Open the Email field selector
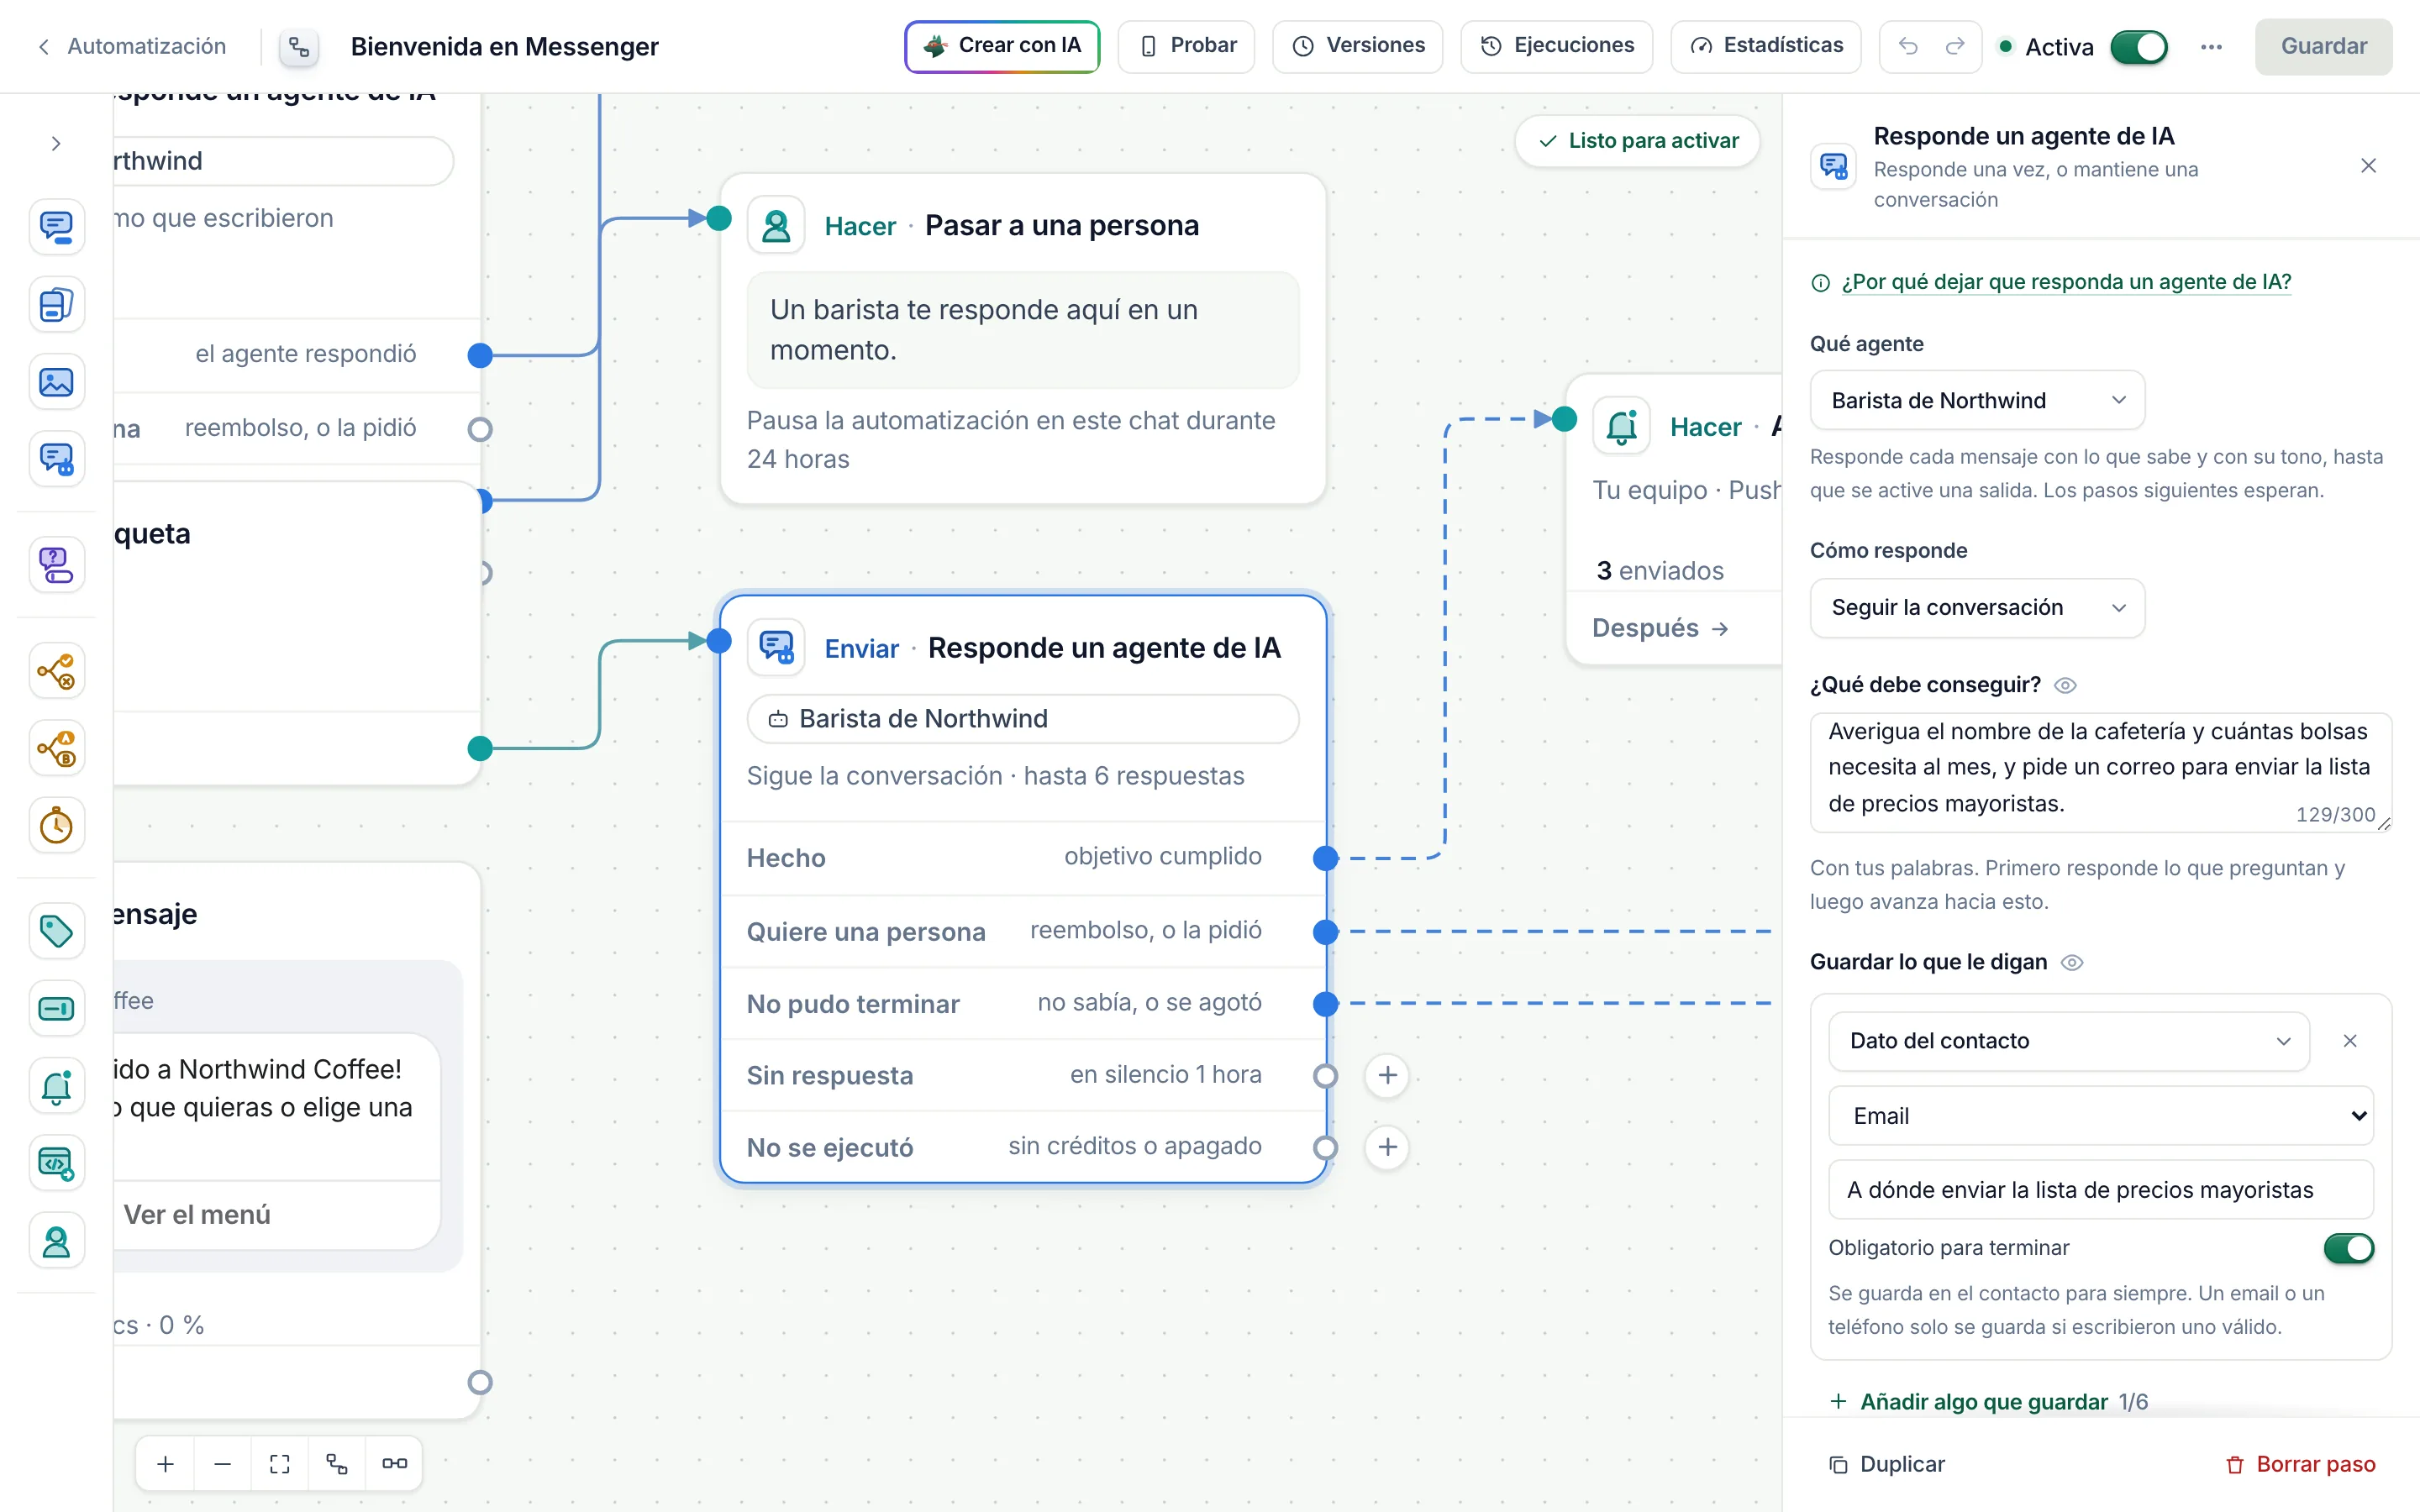2420x1512 pixels. [2100, 1116]
